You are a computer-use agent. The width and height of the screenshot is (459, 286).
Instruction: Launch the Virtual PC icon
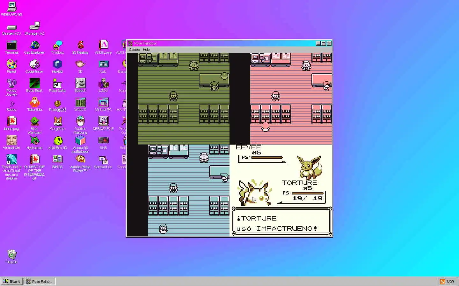tap(103, 105)
